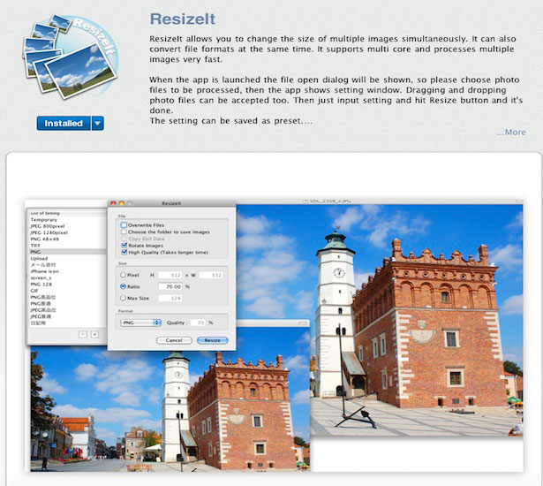
Task: Click the Max Size value field
Action: (x=170, y=298)
